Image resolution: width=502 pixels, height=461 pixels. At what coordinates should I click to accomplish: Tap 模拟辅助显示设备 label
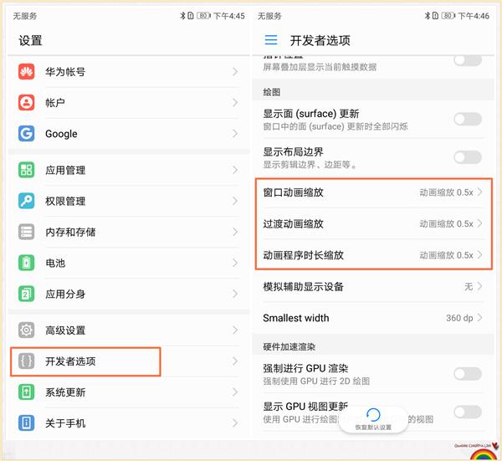[303, 286]
